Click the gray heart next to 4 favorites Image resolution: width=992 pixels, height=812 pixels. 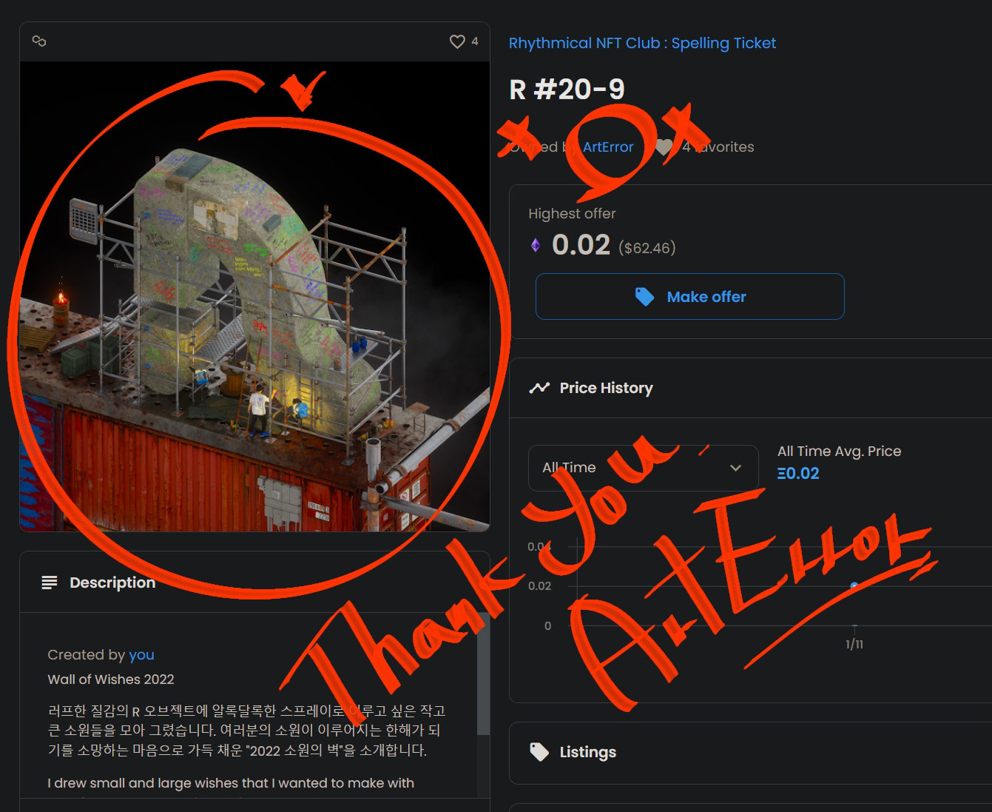pyautogui.click(x=664, y=147)
